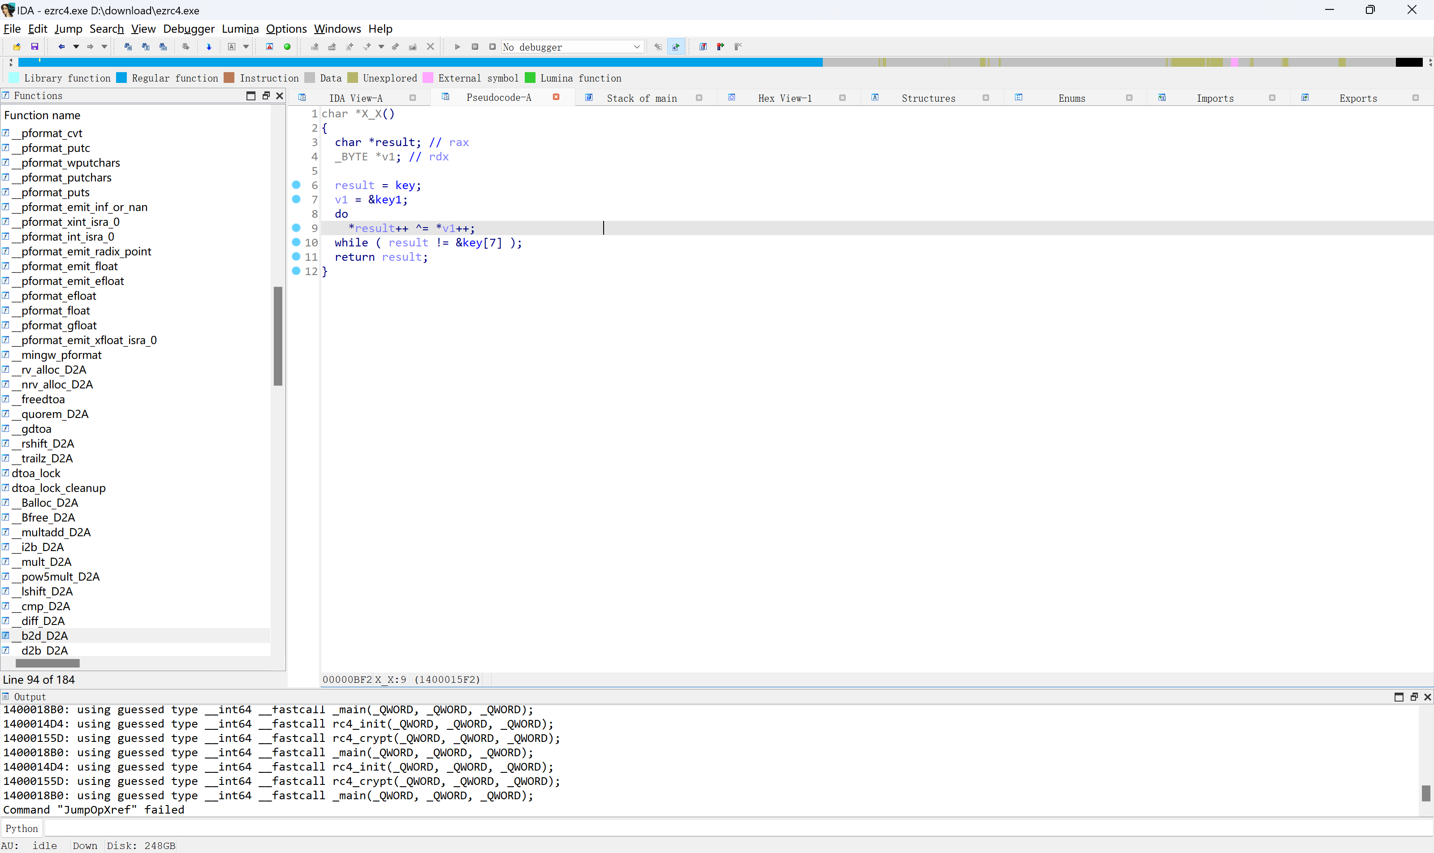Click the gray X delete toolbar icon
Viewport: 1434px width, 853px height.
430,47
